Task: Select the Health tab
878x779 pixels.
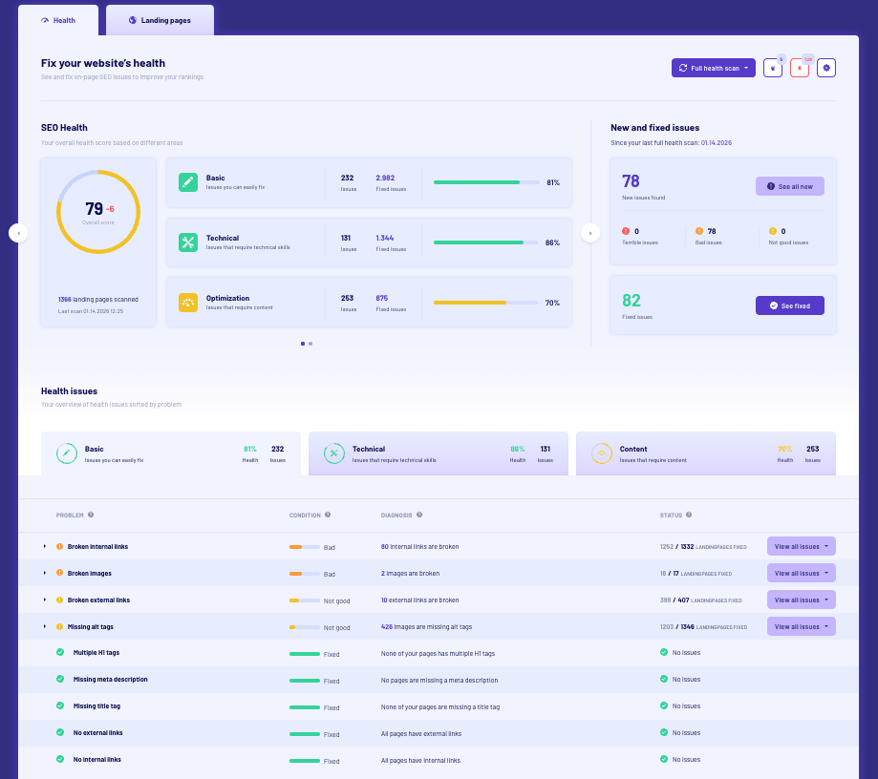Action: point(59,19)
